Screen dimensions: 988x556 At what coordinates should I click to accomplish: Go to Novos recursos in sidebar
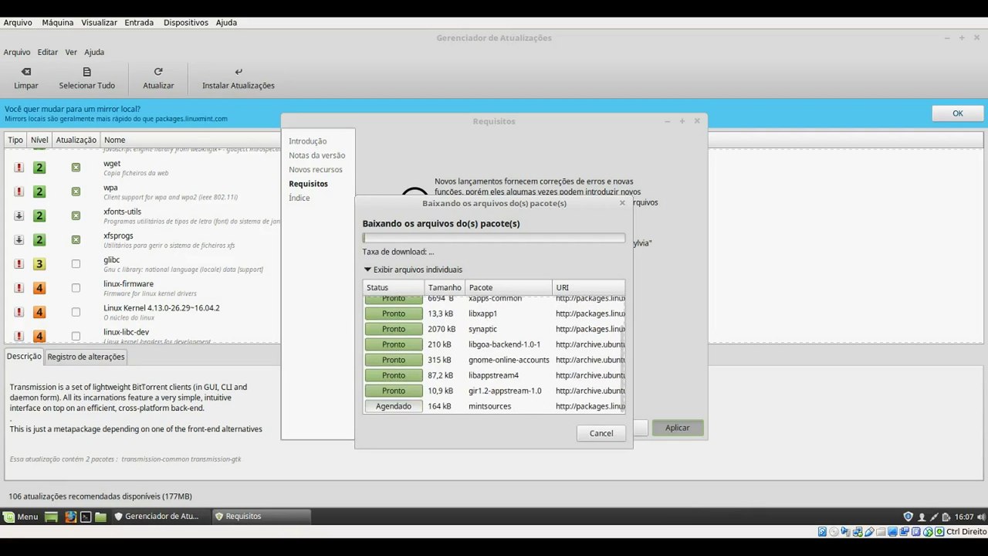tap(315, 169)
